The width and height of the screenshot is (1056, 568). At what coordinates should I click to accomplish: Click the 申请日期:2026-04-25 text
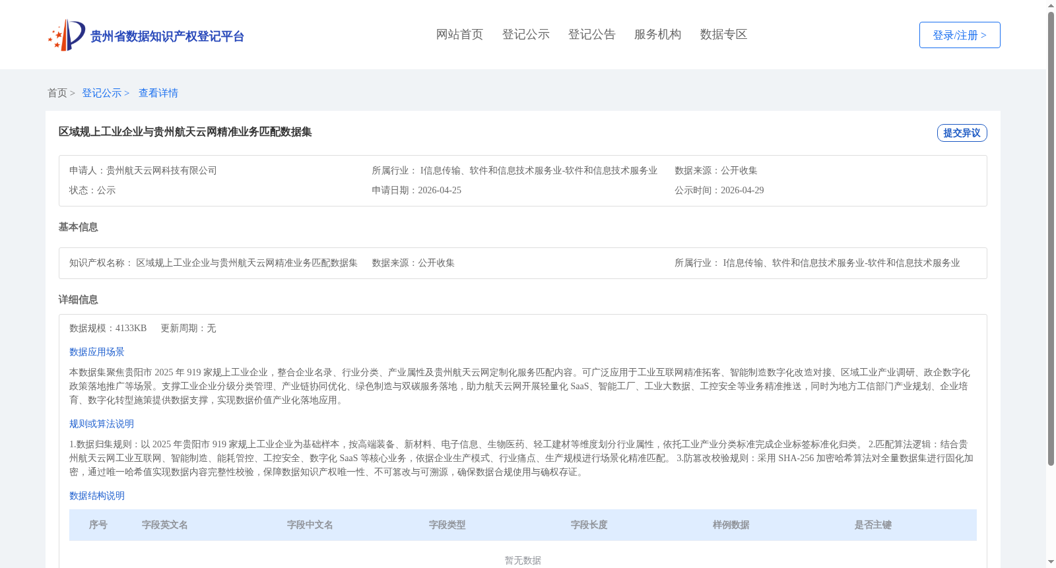pyautogui.click(x=416, y=190)
